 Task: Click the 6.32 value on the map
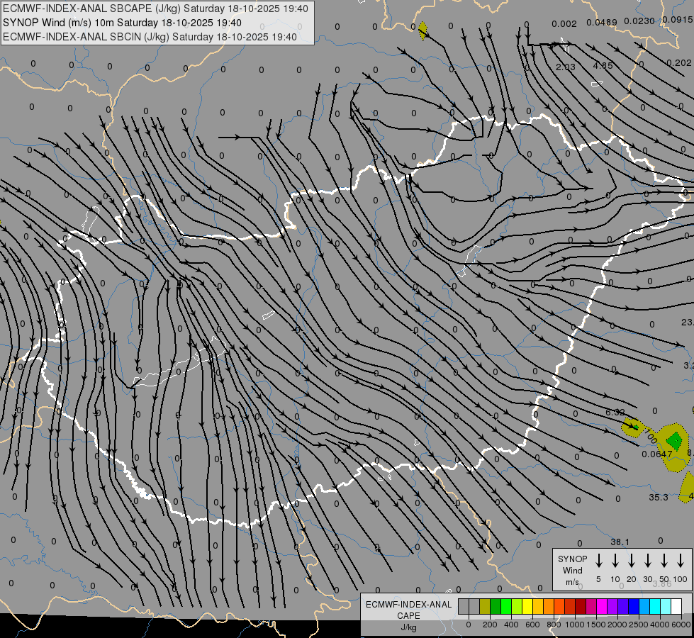coord(615,412)
